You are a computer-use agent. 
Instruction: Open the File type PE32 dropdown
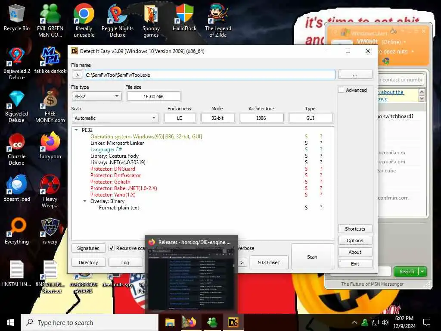pyautogui.click(x=97, y=96)
